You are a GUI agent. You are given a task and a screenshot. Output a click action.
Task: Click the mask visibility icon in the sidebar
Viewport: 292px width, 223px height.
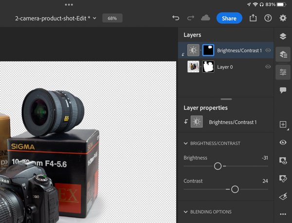point(283,161)
